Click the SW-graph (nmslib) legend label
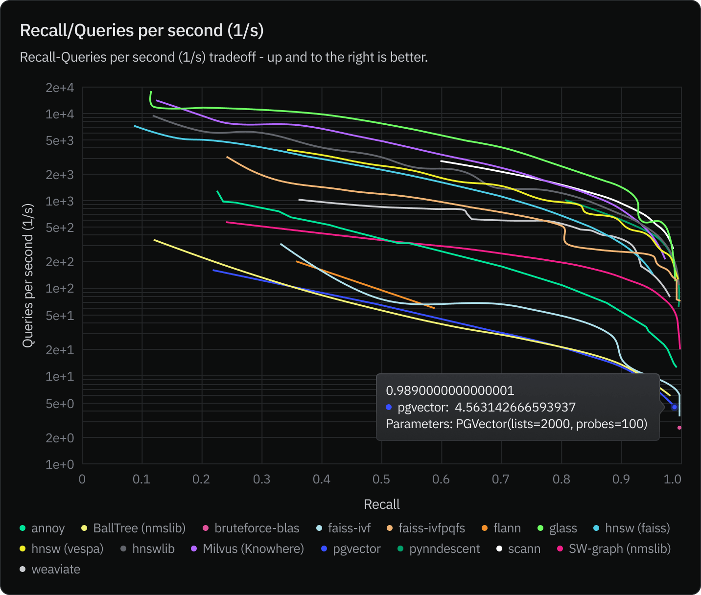 [x=620, y=549]
